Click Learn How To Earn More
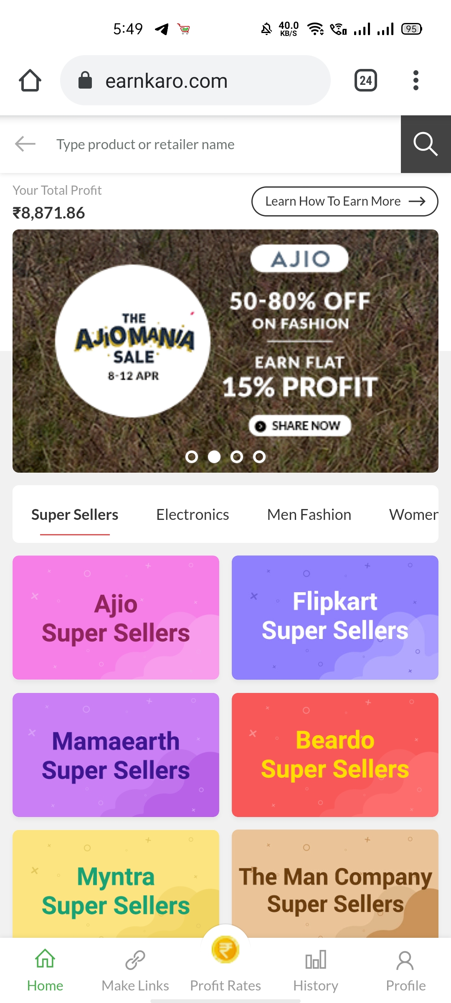The height and width of the screenshot is (1003, 451). (x=345, y=201)
